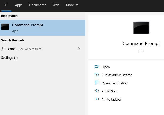The width and height of the screenshot is (164, 115).
Task: Click the Open file location icon
Action: (x=96, y=83)
